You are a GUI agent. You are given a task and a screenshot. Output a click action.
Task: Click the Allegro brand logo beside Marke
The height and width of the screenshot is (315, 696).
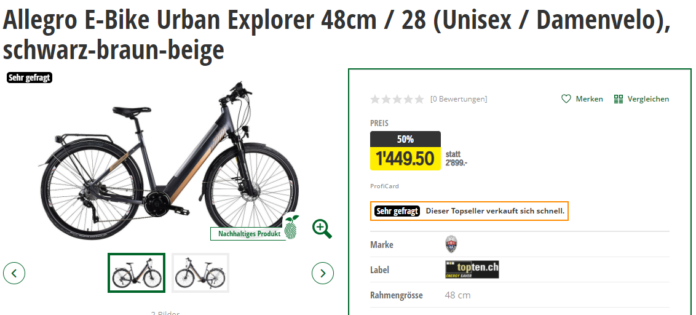451,244
